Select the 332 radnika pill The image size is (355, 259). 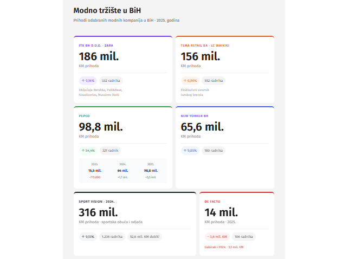pos(111,81)
